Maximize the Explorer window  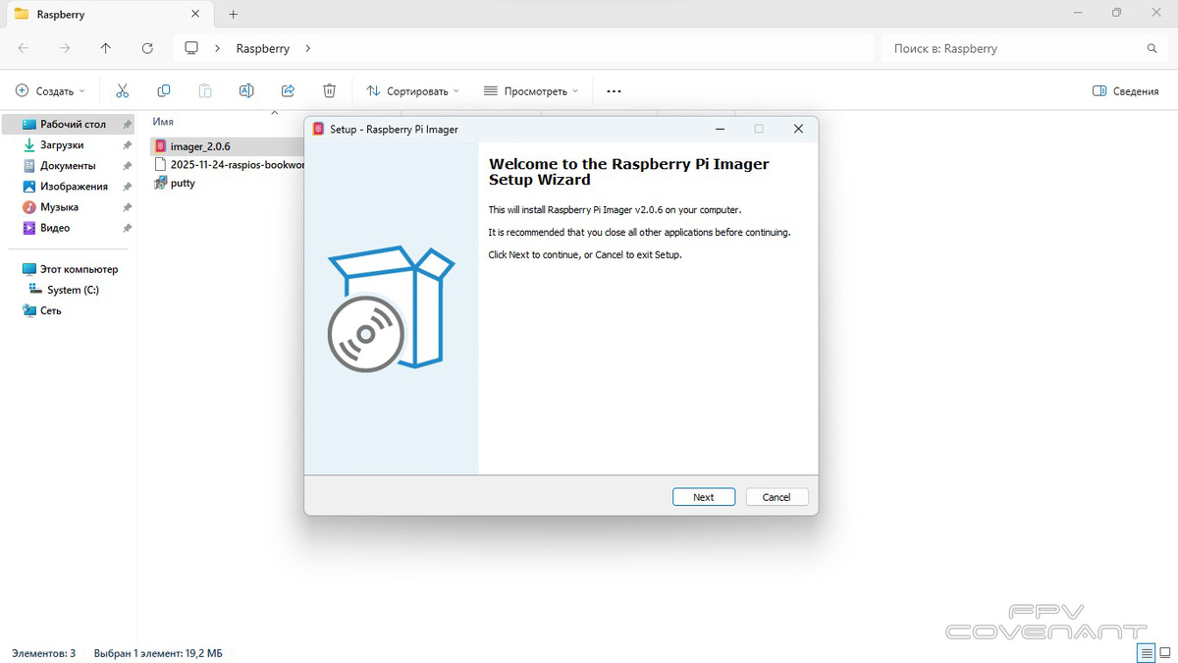pyautogui.click(x=1116, y=13)
